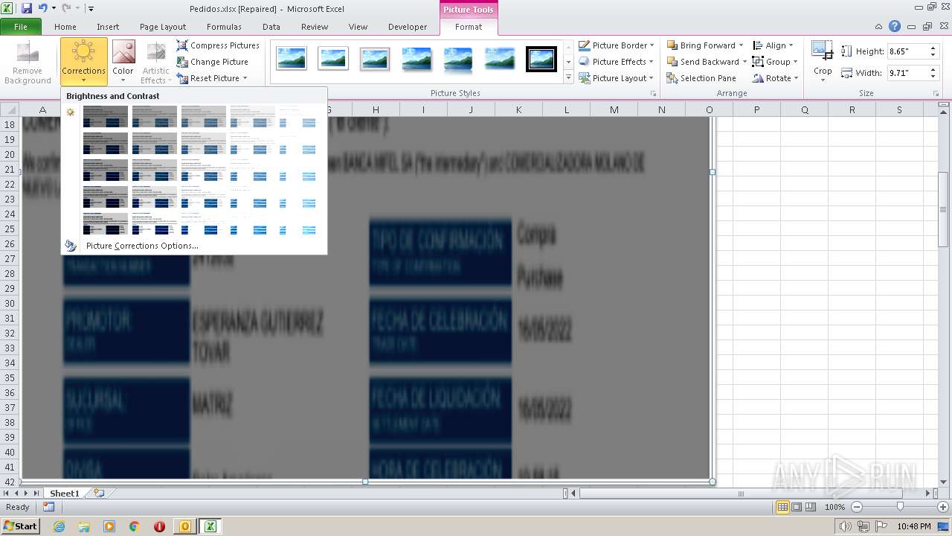This screenshot has height=536, width=952.
Task: Select row 30 header
Action: click(x=10, y=303)
